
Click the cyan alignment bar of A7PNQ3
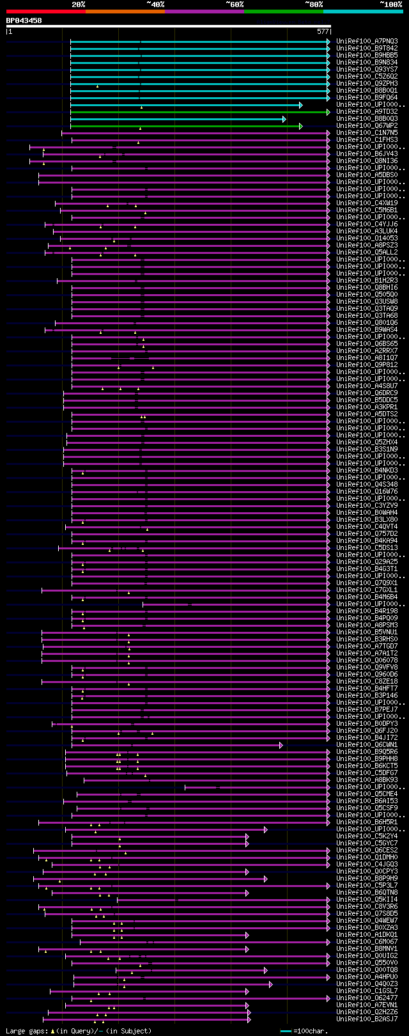click(x=199, y=42)
